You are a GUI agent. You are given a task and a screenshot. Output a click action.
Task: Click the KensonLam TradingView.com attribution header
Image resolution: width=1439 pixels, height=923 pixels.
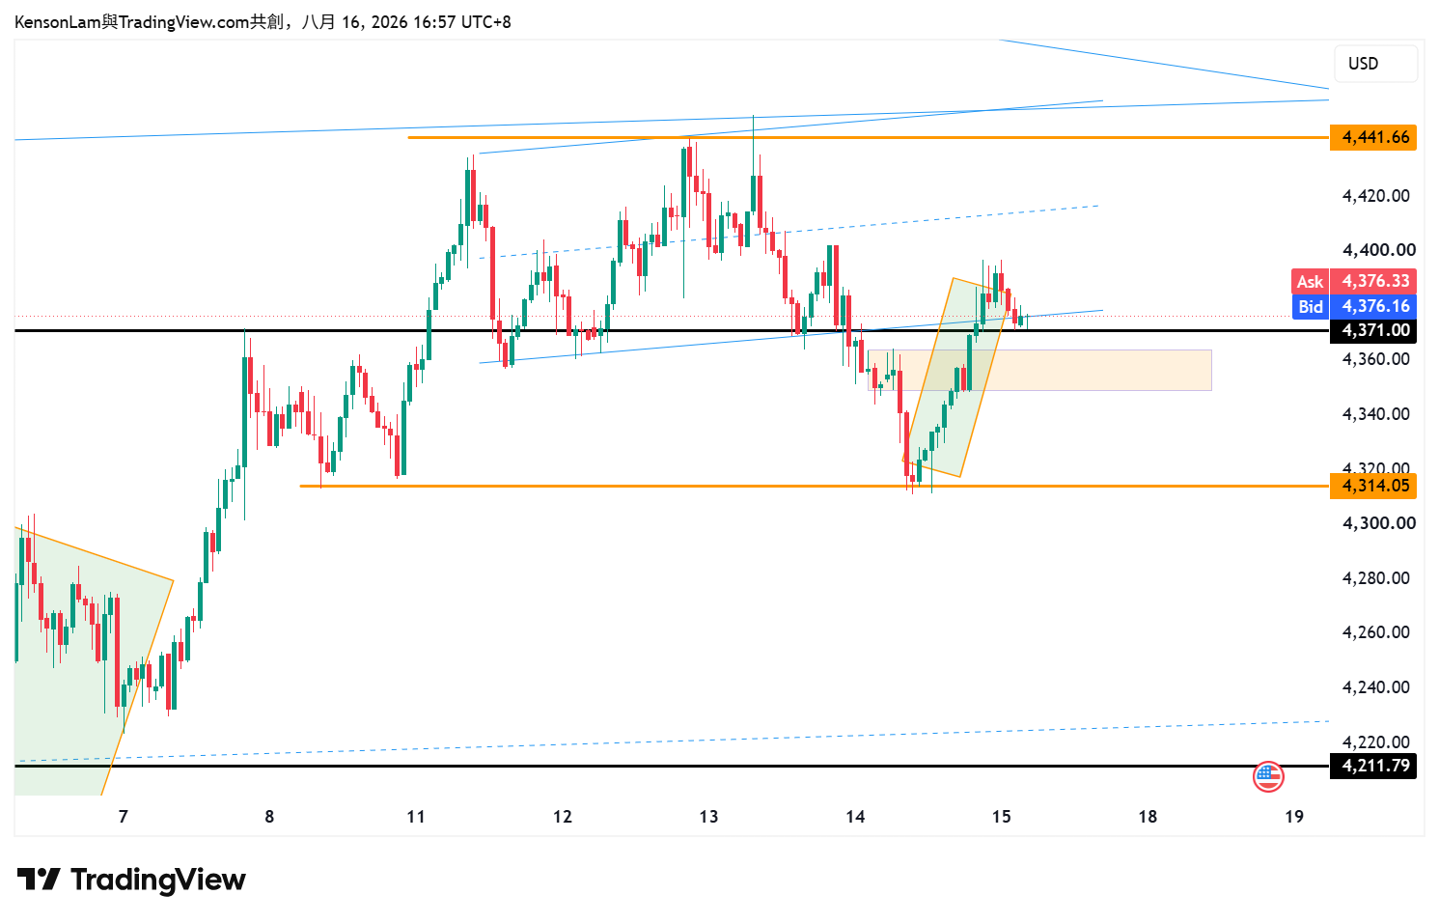coord(263,21)
